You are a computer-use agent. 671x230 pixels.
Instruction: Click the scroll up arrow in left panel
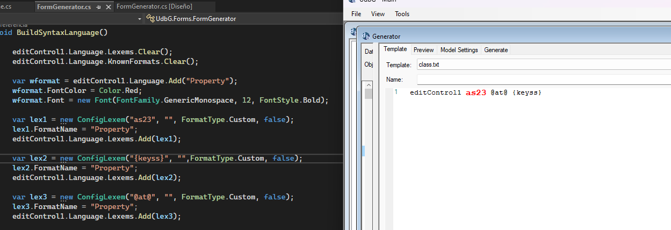(x=368, y=85)
